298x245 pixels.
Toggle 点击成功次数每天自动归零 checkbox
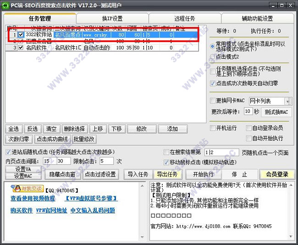tap(213, 84)
